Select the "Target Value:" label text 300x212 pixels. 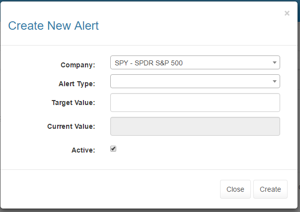click(x=73, y=103)
